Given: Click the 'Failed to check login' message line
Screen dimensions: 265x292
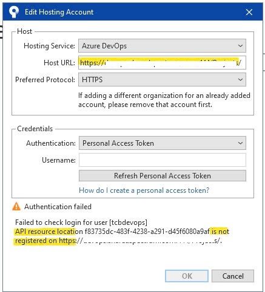Looking at the screenshot, I should 81,222.
